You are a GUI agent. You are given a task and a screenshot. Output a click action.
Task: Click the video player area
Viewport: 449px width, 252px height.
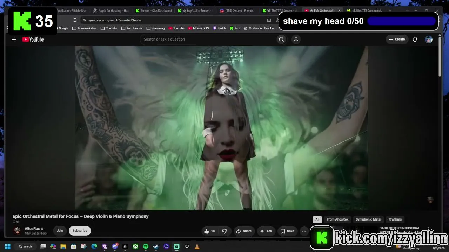(x=222, y=128)
